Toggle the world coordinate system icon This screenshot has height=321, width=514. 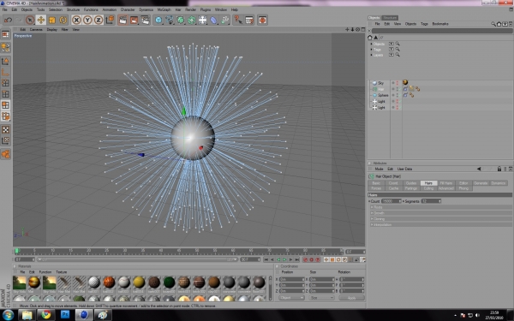[110, 20]
